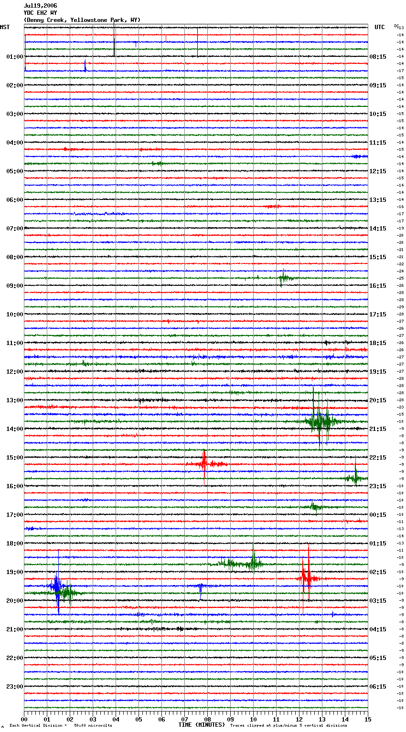This screenshot has width=406, height=732.
Task: Click the "08:15" UTC time label
Action: coord(378,57)
